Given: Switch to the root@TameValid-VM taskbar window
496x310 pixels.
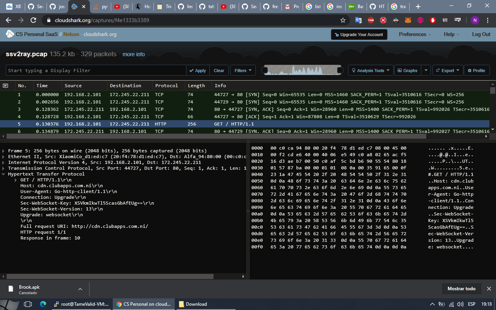Looking at the screenshot, I should click(81, 304).
